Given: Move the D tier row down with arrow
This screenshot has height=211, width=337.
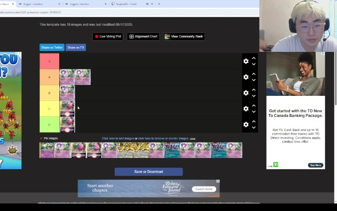Looking at the screenshot, I should point(254,127).
